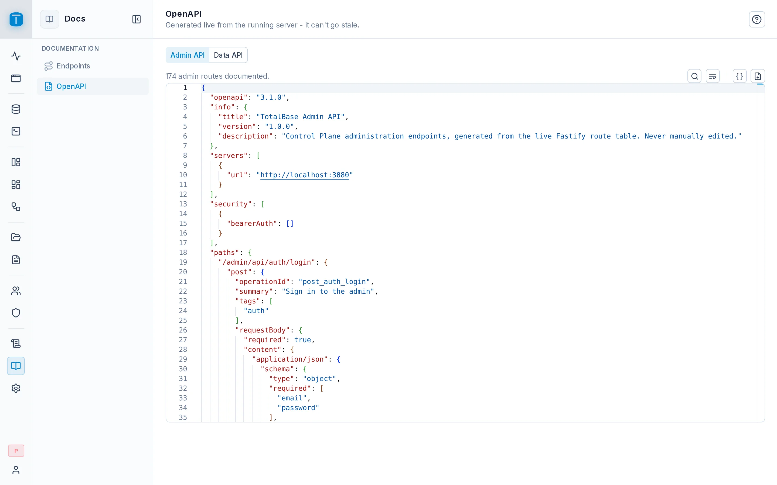Screen dimensions: 777x485
Task: Open the browser window icon in the sidebar
Action: (16, 78)
